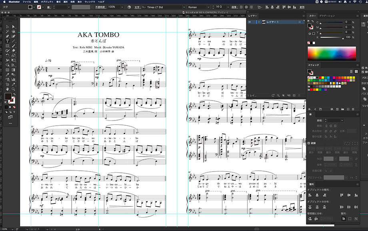The image size is (368, 231).
Task: Open the オブジェクト menu
Action: [47, 2]
